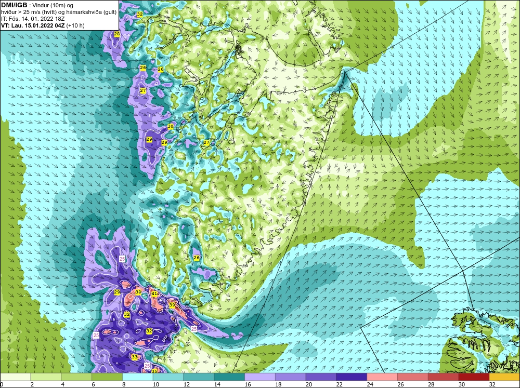Select the legend scale number 16
The height and width of the screenshot is (388, 520).
(x=248, y=384)
